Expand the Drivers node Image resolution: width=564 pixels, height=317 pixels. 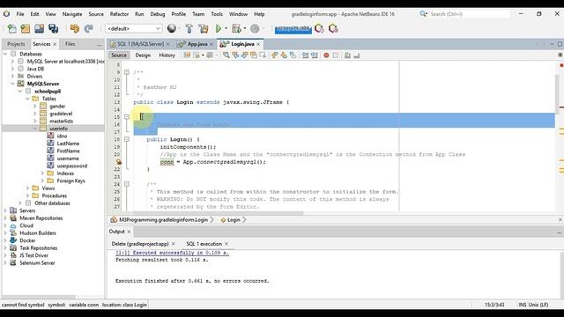12,77
